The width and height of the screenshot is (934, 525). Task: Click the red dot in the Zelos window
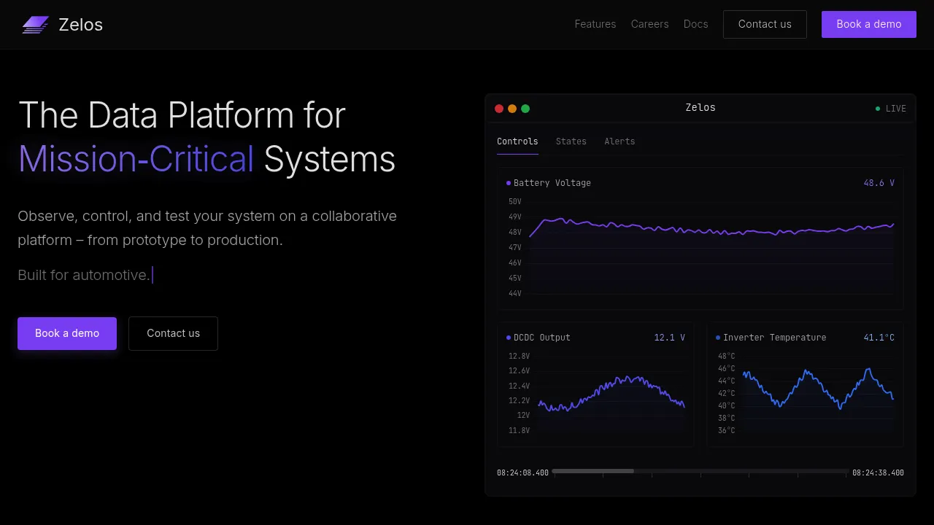(499, 109)
